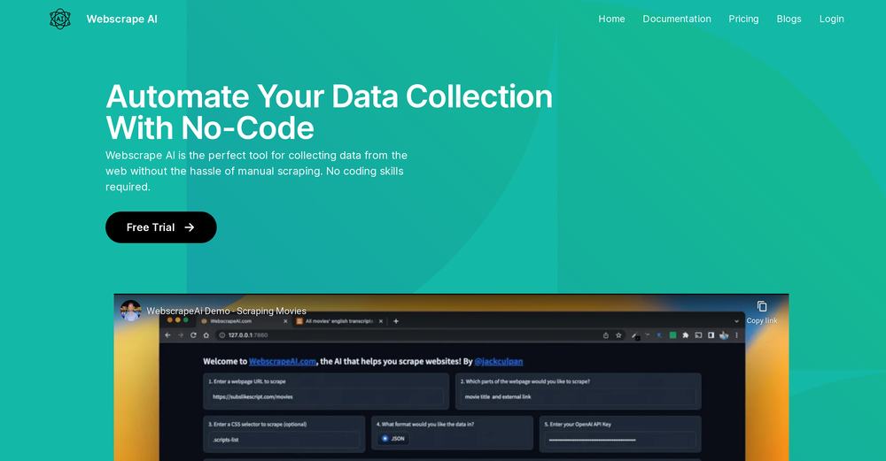Image resolution: width=886 pixels, height=461 pixels.
Task: Select the JSON radio option in demo
Action: tap(385, 438)
